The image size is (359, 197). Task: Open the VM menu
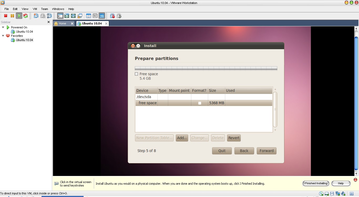pos(35,9)
